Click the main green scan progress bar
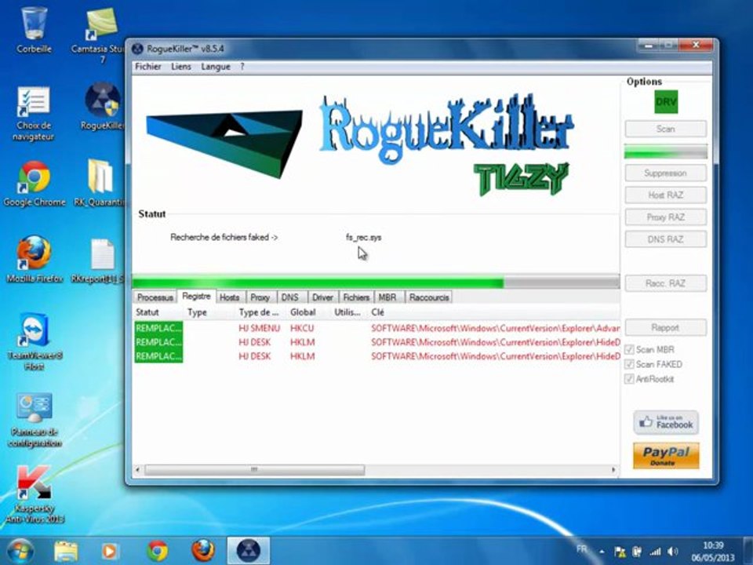The width and height of the screenshot is (753, 565). click(376, 282)
